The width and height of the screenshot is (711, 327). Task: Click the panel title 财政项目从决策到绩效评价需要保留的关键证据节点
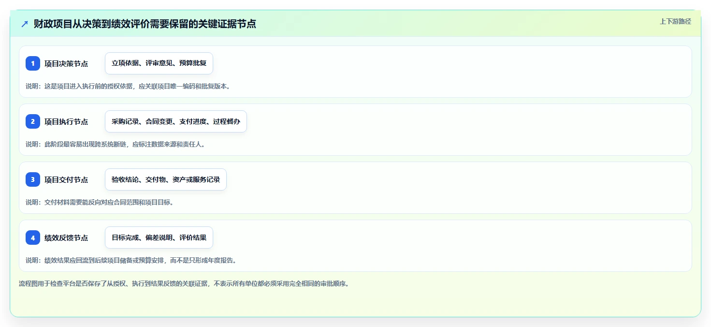tap(145, 24)
